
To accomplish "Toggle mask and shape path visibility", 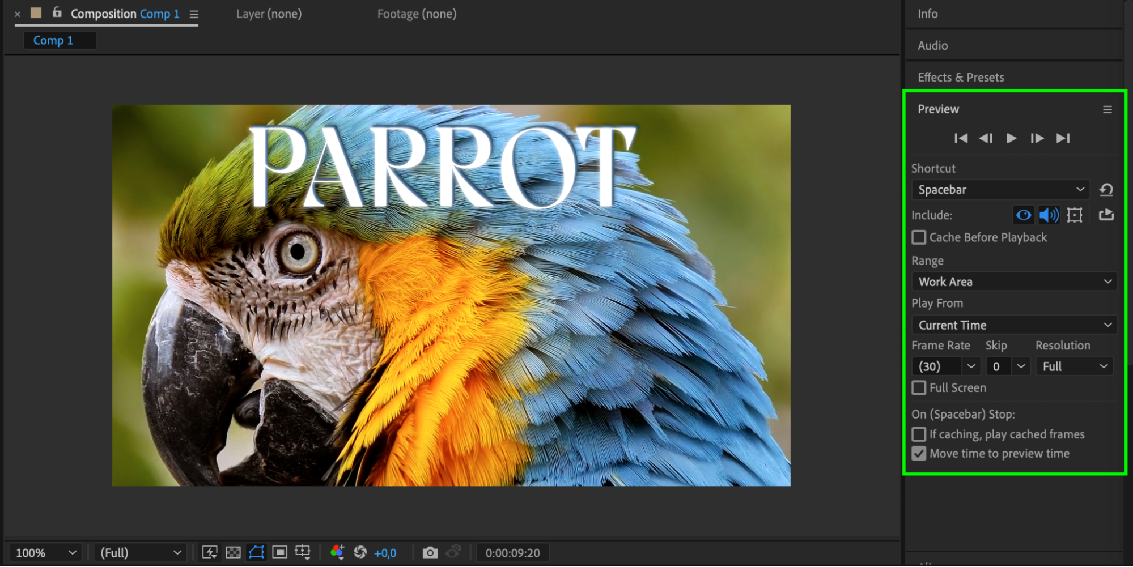I will point(256,552).
